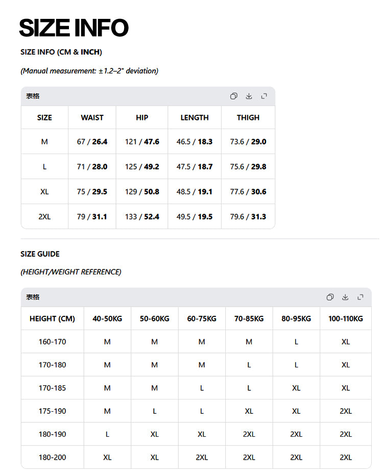
Task: Click the HIP column header
Action: [x=142, y=117]
